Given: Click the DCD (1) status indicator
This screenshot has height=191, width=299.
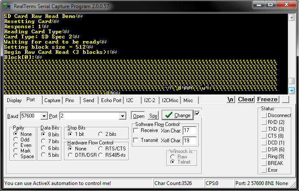Looking at the screenshot, I should coord(264,143).
